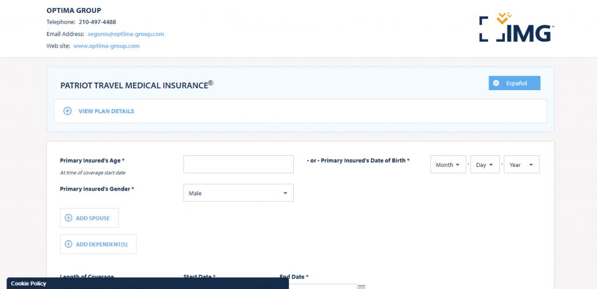Switch language with the Español button

click(515, 83)
